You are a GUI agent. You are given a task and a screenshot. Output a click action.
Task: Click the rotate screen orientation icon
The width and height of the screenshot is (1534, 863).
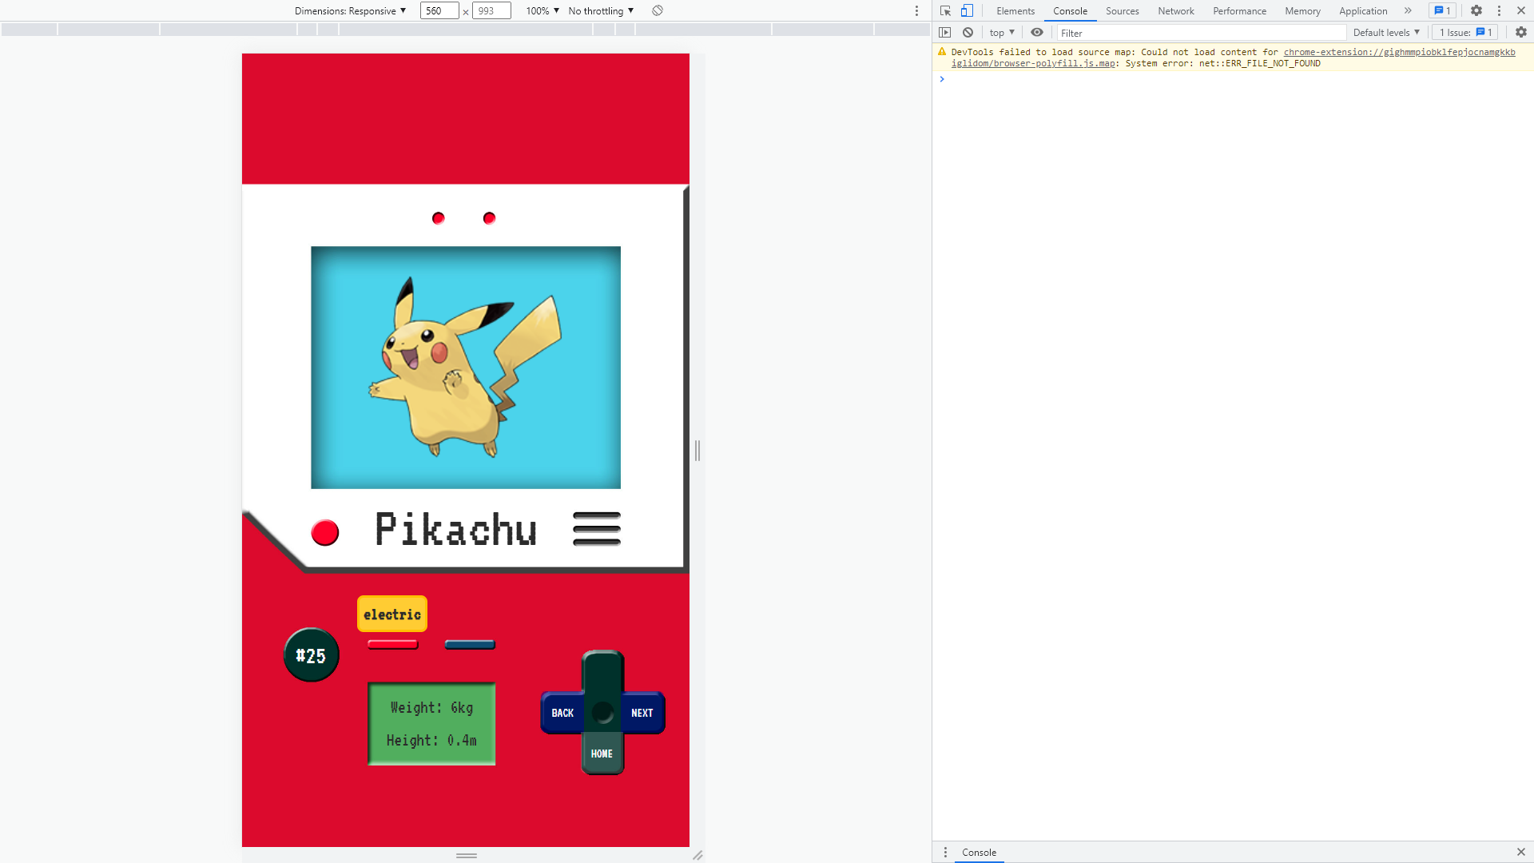tap(658, 10)
